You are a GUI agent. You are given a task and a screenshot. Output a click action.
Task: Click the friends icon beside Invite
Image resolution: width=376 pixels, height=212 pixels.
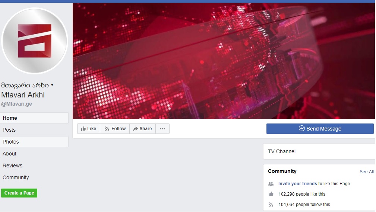[x=271, y=184]
